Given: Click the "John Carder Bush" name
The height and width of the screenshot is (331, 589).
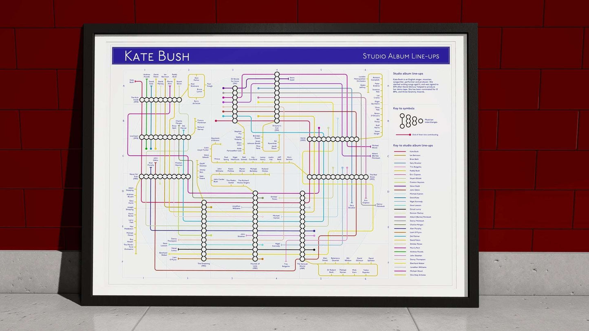Looking at the screenshot, I should (219, 181).
